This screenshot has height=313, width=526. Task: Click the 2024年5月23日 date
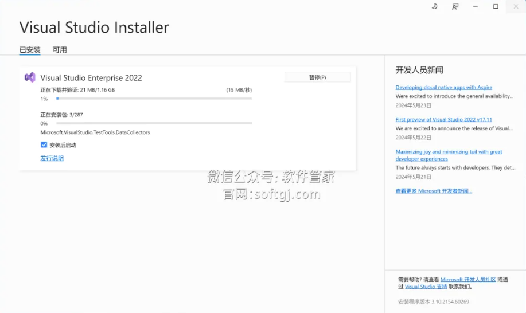click(413, 105)
